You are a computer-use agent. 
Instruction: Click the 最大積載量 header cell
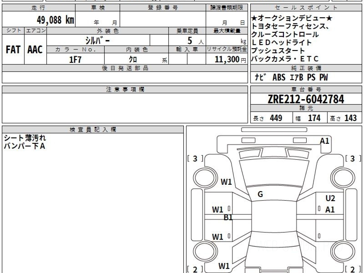coord(227,31)
